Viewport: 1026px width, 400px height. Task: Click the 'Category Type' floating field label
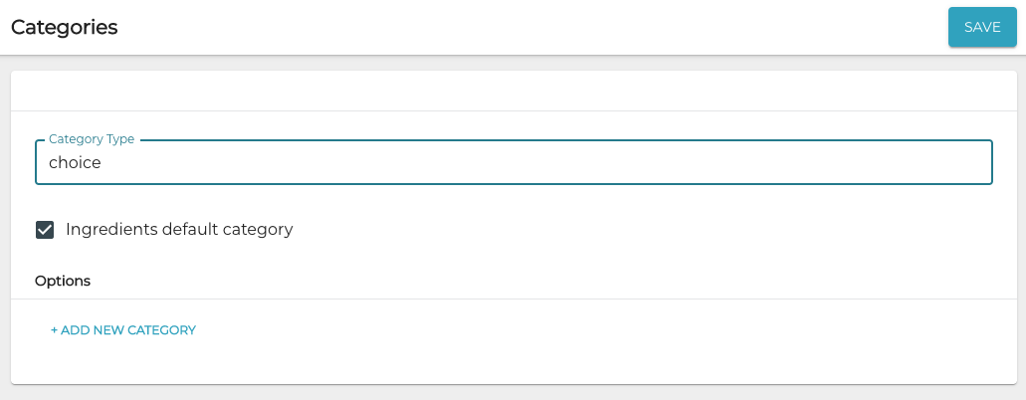point(92,139)
